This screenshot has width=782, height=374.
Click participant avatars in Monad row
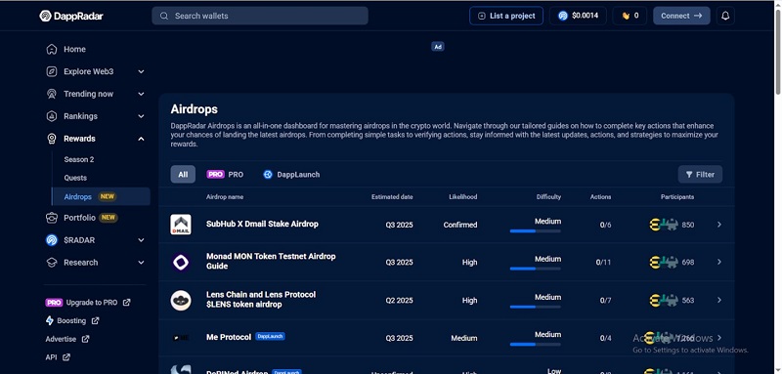coord(664,262)
